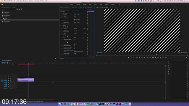Toggle animation stopwatch for Rotation
Image resolution: width=189 pixels, height=106 pixels.
(63, 21)
